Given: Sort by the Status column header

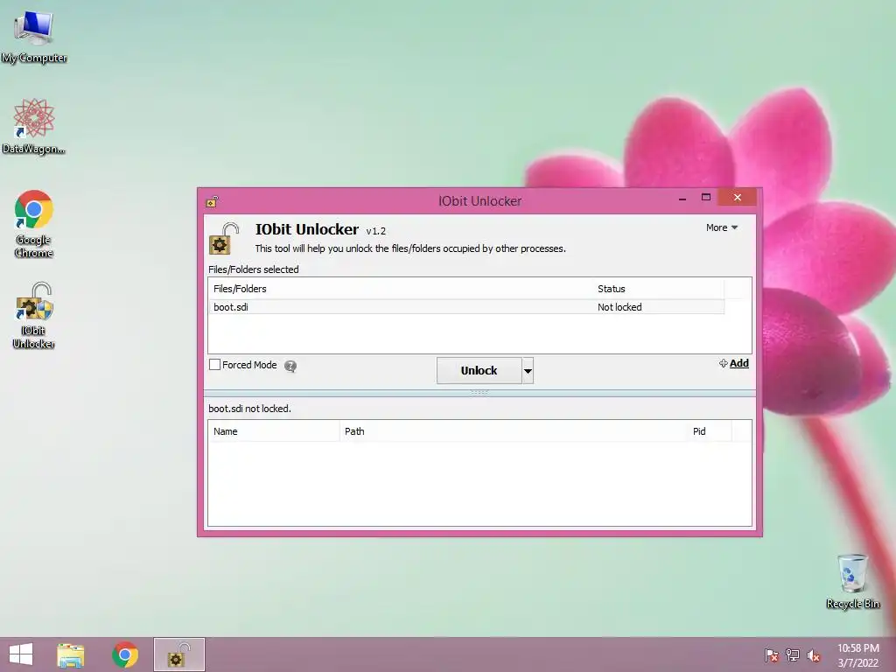Looking at the screenshot, I should point(659,289).
